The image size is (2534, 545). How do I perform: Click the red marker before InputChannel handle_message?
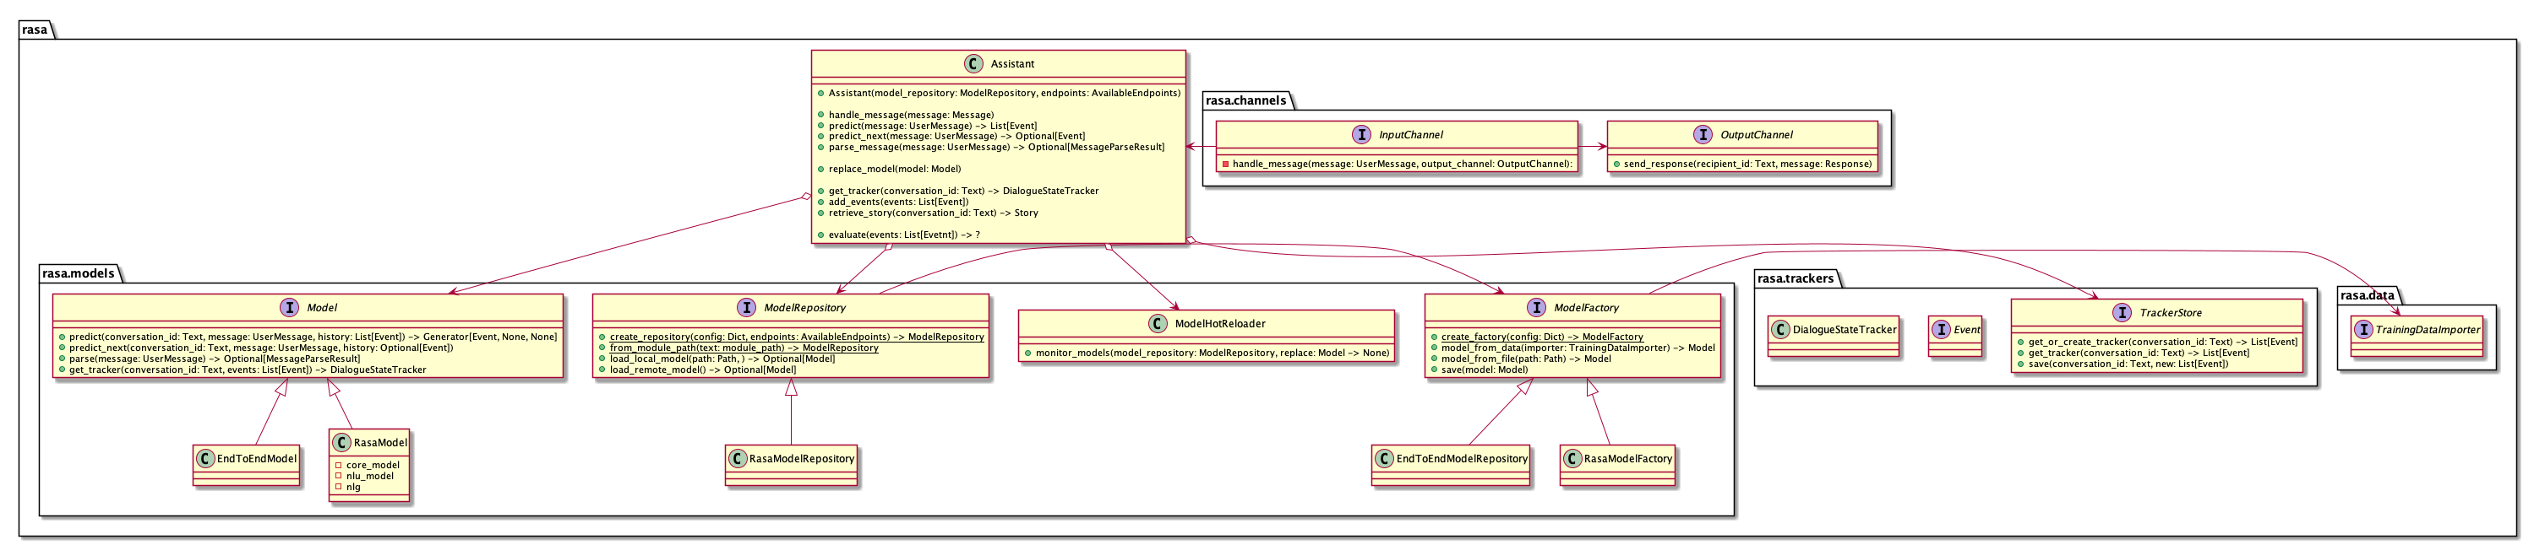tap(1224, 164)
